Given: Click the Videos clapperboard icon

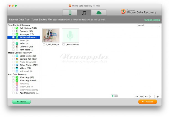Looking at the screenshot, I should [17, 68].
